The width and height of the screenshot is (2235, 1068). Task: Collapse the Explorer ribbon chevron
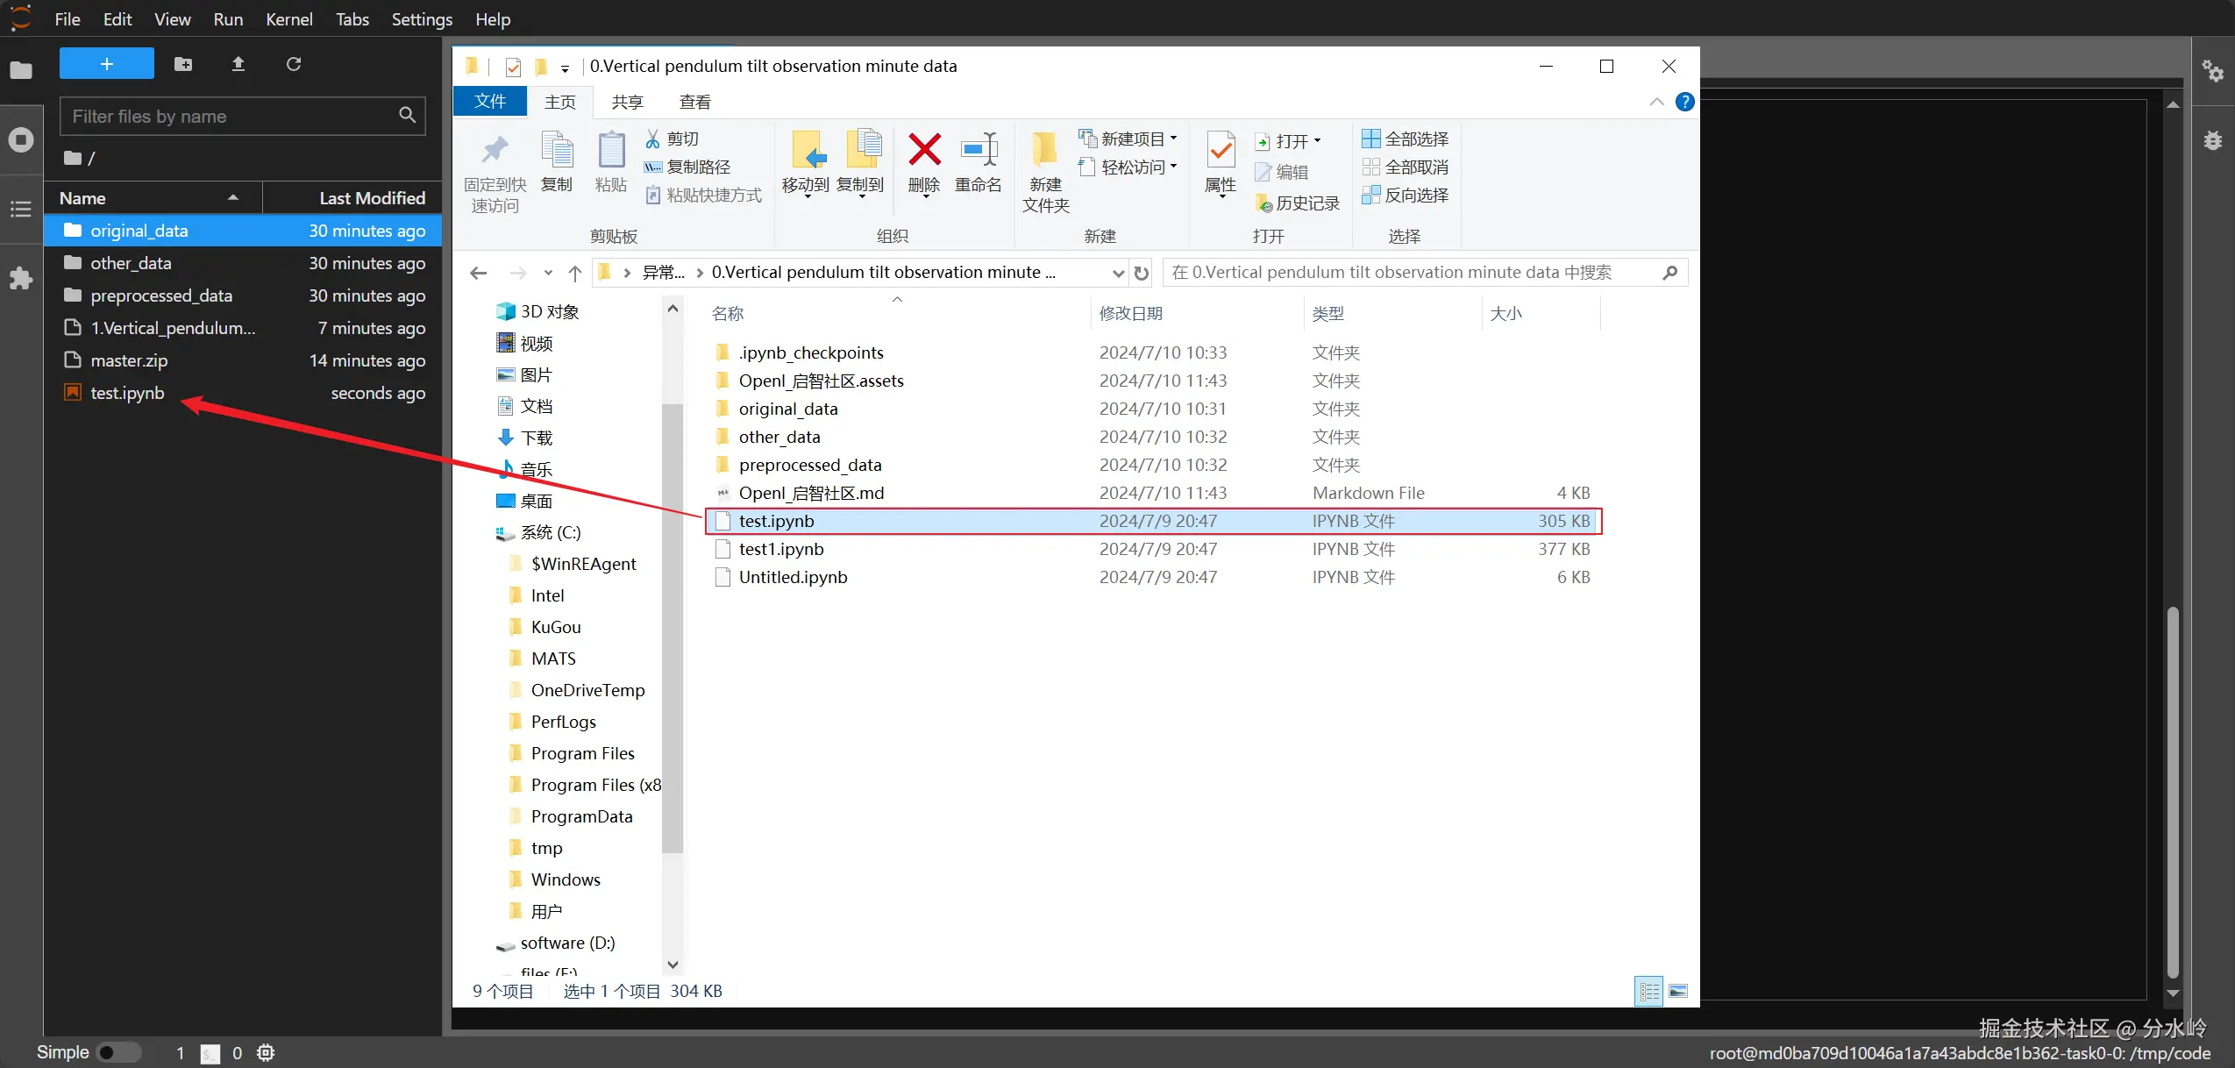click(1656, 102)
